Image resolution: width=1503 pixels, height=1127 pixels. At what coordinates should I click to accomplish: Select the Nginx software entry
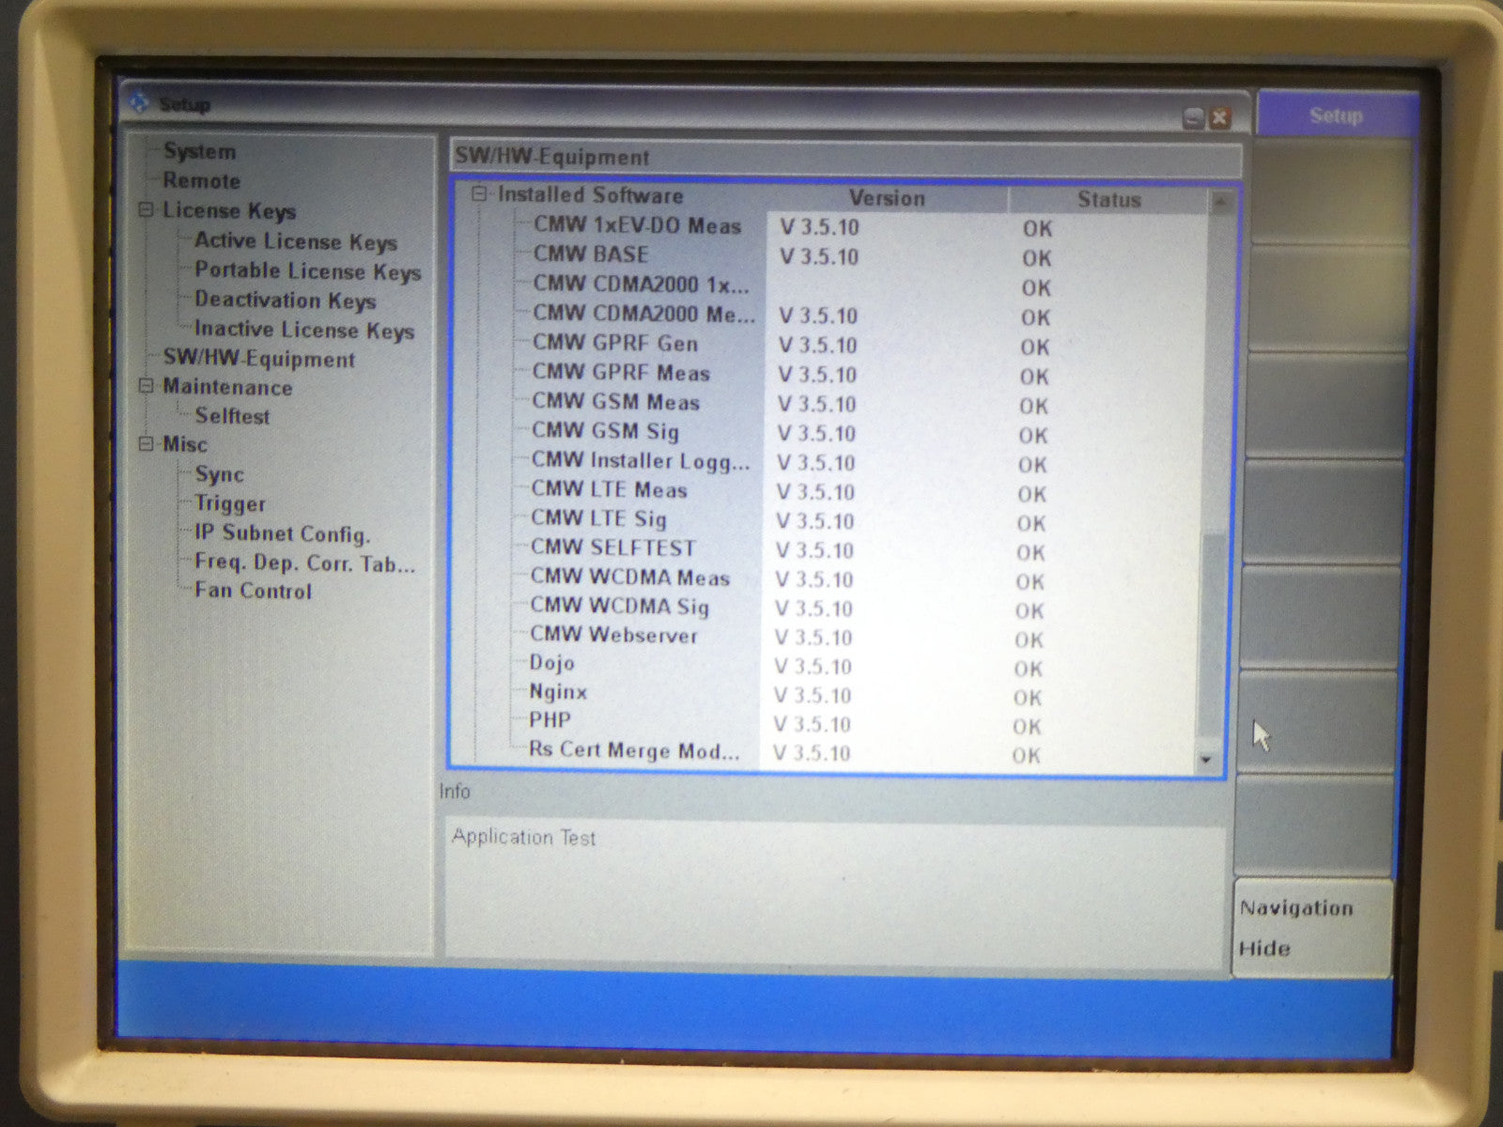click(558, 692)
